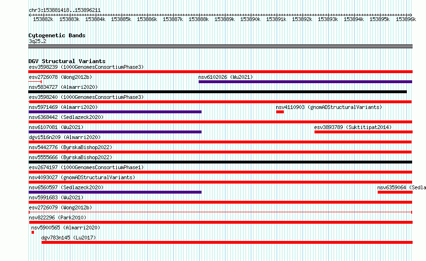Click the red bar under nsv822296
This screenshot has width=426, height=261.
(220, 222)
